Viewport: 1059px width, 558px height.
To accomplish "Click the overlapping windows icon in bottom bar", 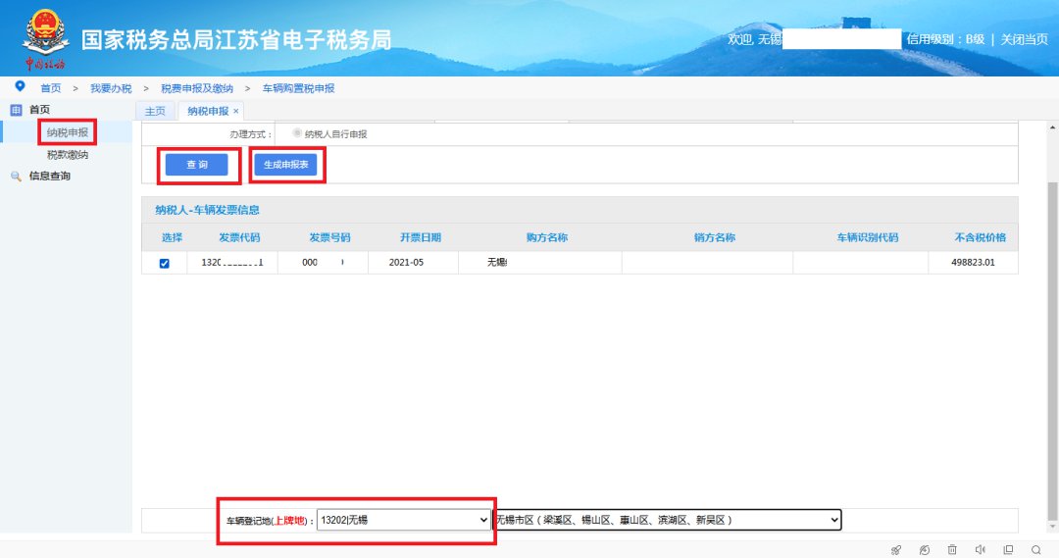I will tap(1008, 550).
